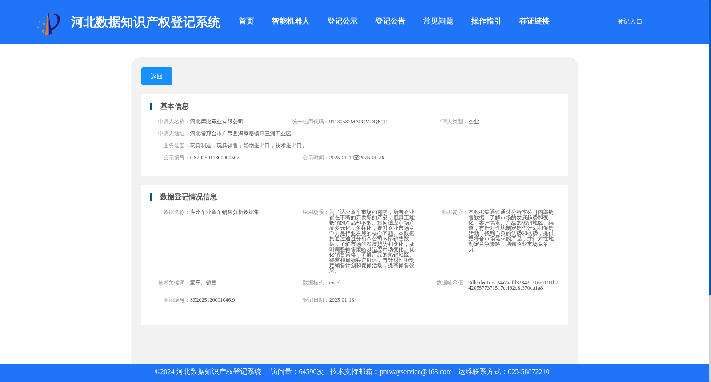Select data name 库比车业童车销售分析数据集
The height and width of the screenshot is (382, 711).
tap(224, 212)
